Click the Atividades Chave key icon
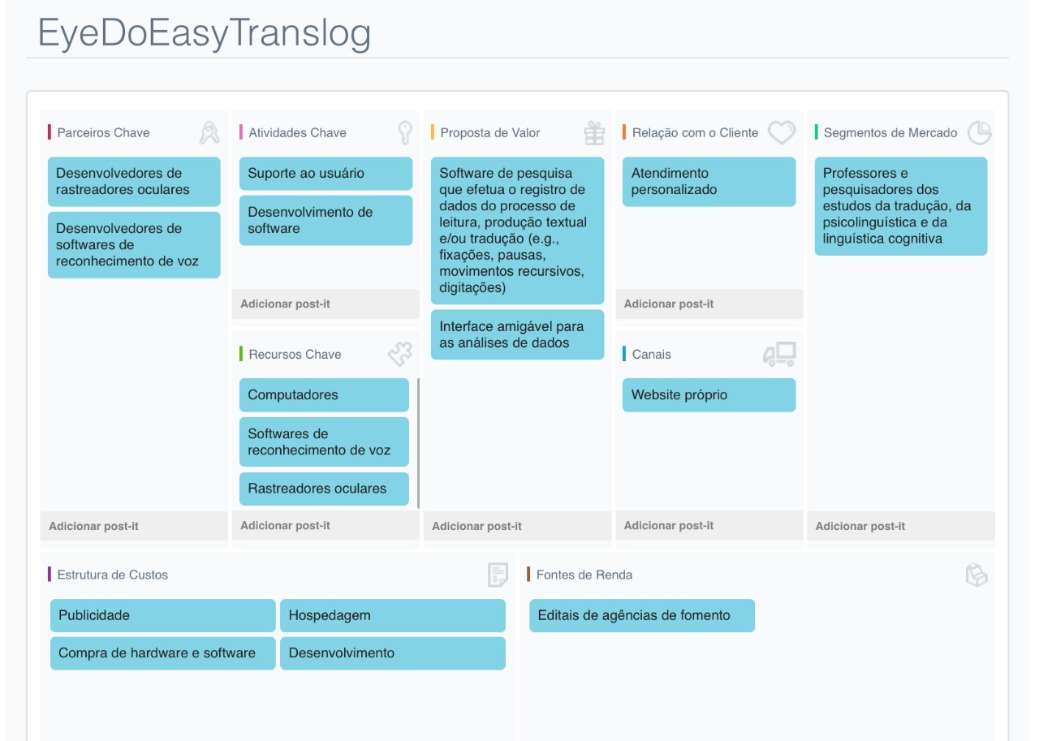Screen dimensions: 1039x741 404,132
